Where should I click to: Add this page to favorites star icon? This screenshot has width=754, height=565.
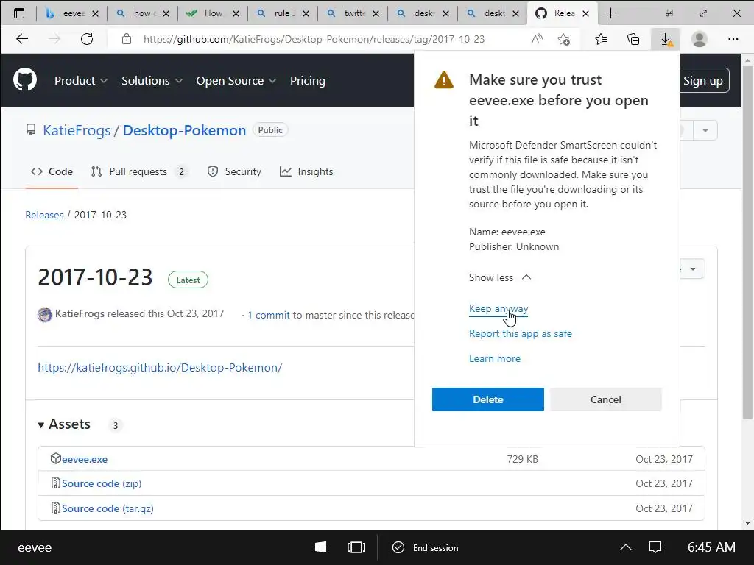click(563, 39)
